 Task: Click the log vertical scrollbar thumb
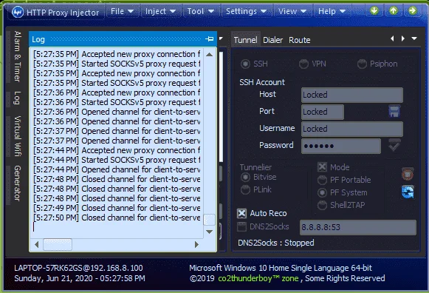[209, 220]
